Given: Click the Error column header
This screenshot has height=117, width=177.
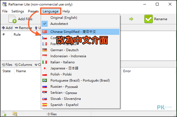Looking at the screenshot, I should tap(127, 71).
